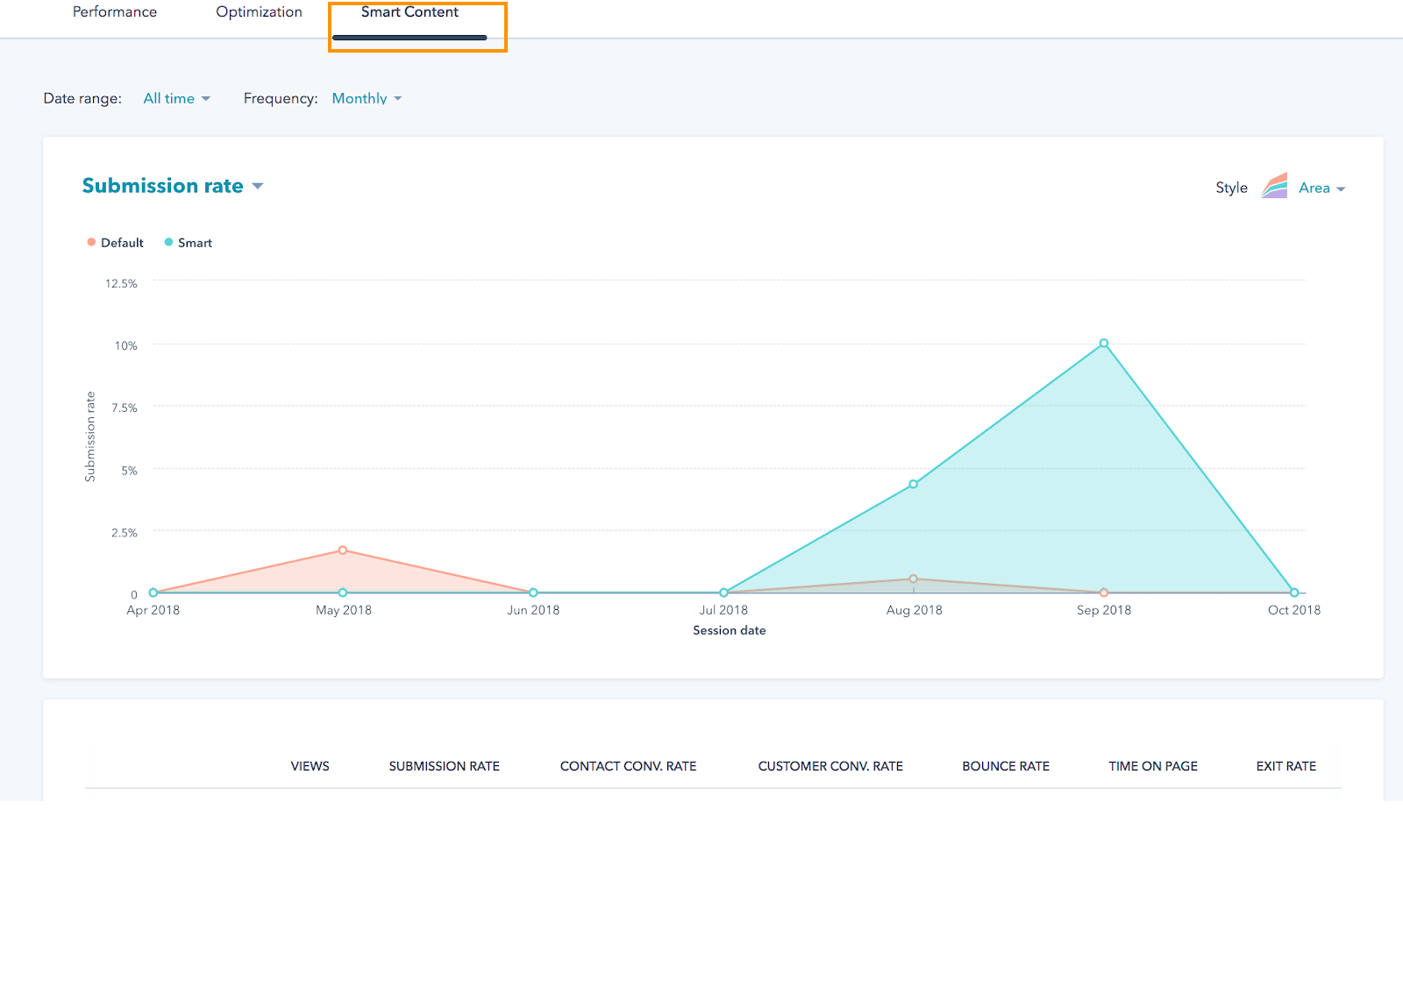
Task: Click the Default data point at Aug 2018
Action: (914, 579)
